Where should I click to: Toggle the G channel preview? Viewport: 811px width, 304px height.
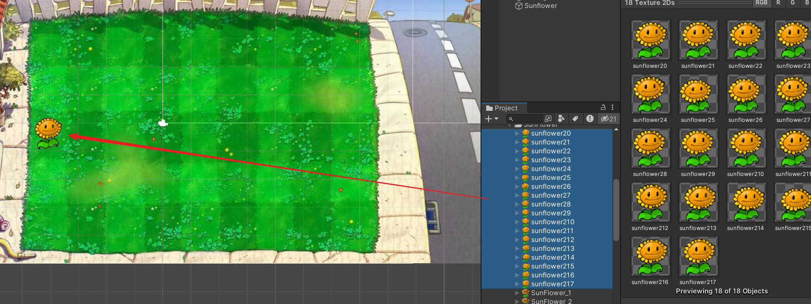(x=793, y=3)
